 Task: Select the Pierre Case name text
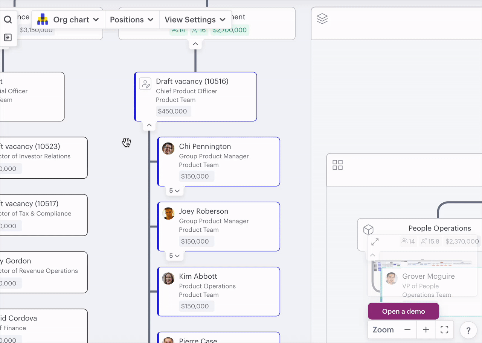[x=198, y=340]
